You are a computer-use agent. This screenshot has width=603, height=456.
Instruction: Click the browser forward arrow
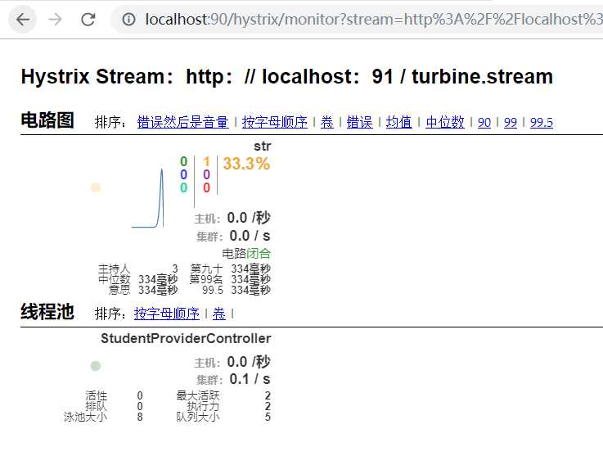[56, 20]
